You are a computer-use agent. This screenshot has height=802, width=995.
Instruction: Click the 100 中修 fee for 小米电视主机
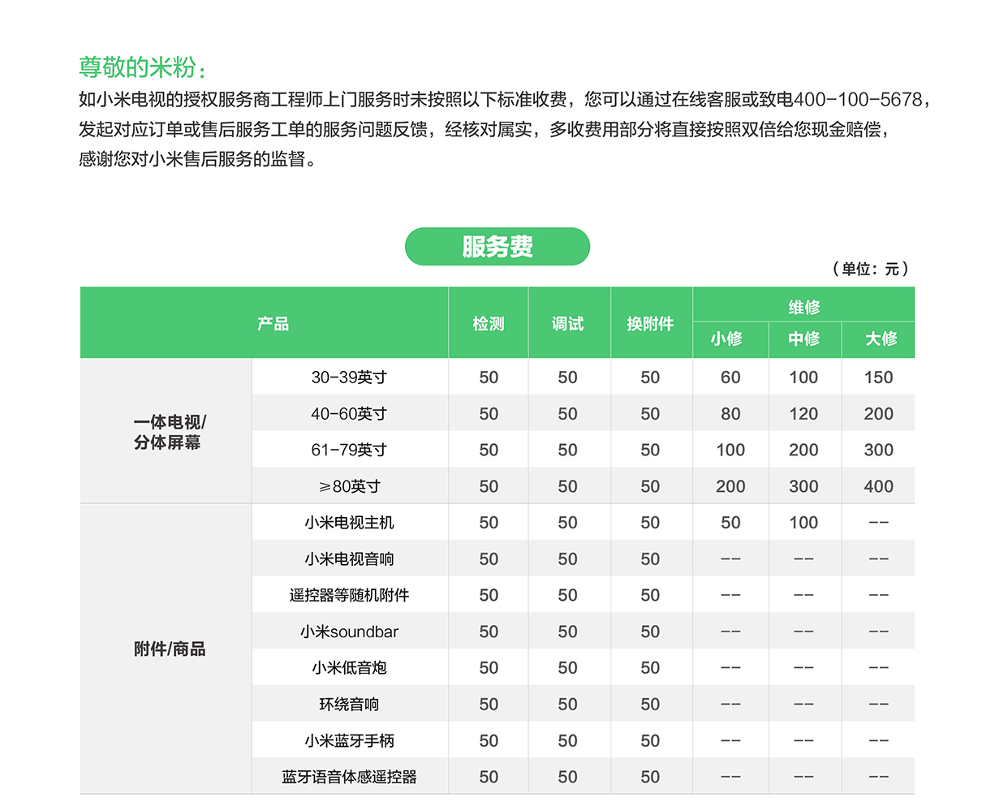point(803,523)
